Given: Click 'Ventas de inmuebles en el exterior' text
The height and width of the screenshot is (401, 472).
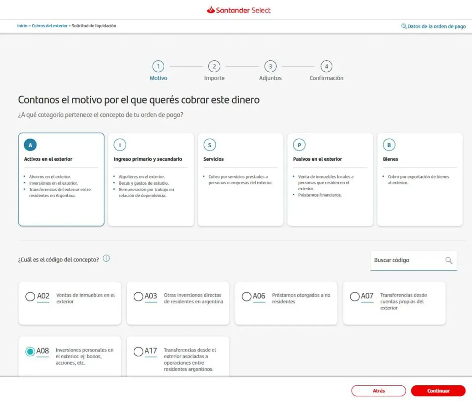Looking at the screenshot, I should coord(85,298).
